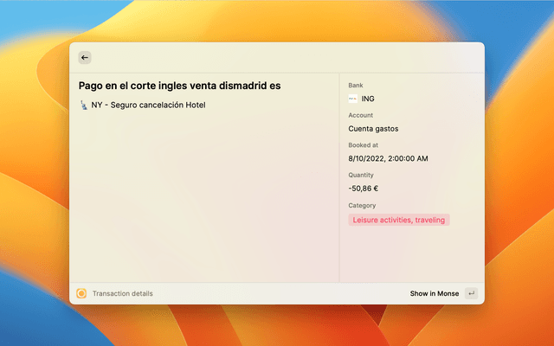Click the Booked at field label
Viewport: 554px width, 346px height.
tap(363, 145)
